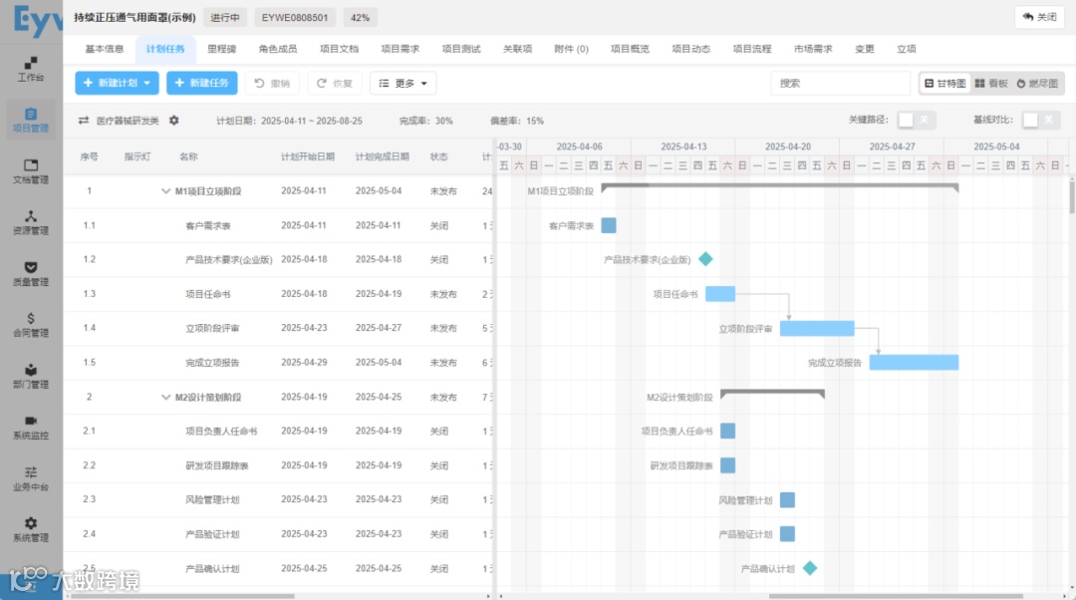The width and height of the screenshot is (1076, 600).
Task: Click the 恢复 redo toolbar button
Action: point(335,83)
